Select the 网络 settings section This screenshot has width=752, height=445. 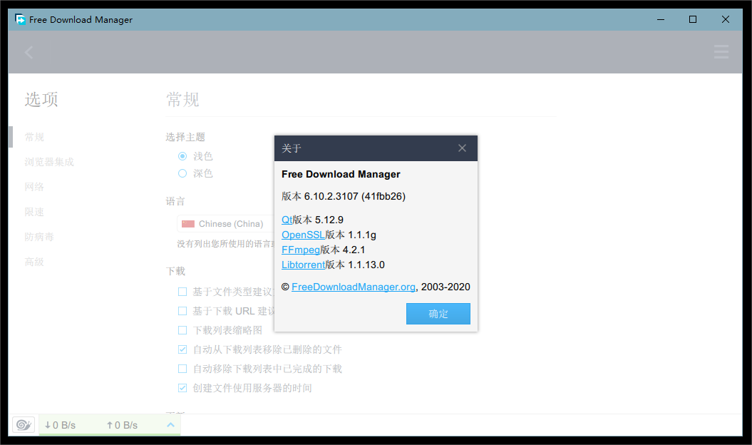tap(34, 187)
